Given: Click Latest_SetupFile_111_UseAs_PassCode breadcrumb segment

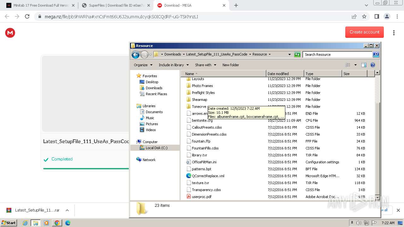Looking at the screenshot, I should click(x=217, y=54).
